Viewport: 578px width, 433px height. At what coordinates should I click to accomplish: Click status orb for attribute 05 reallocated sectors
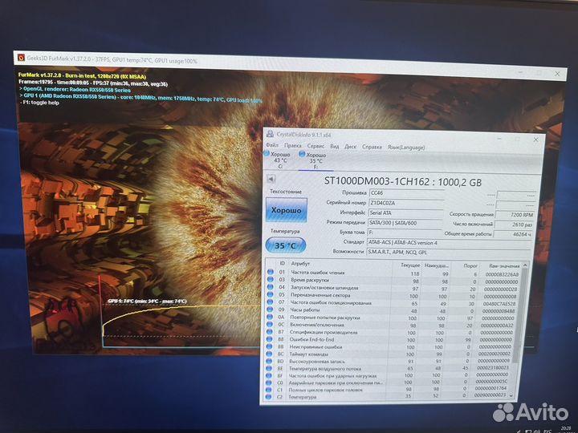[271, 295]
